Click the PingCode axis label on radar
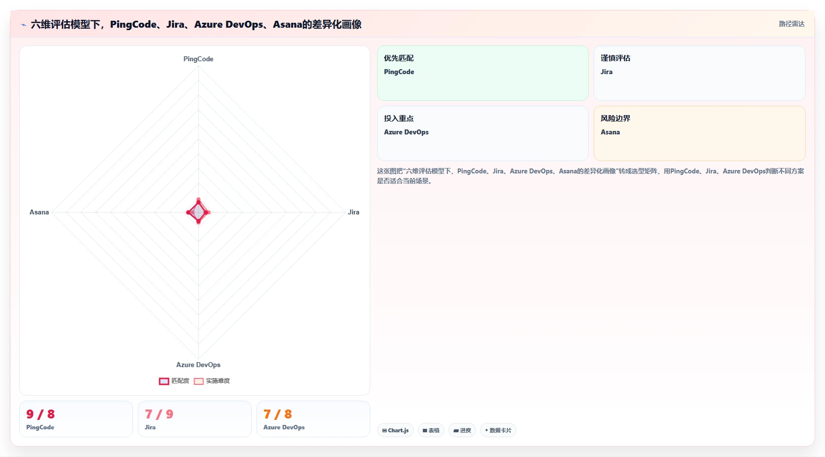This screenshot has width=825, height=457. [x=198, y=59]
